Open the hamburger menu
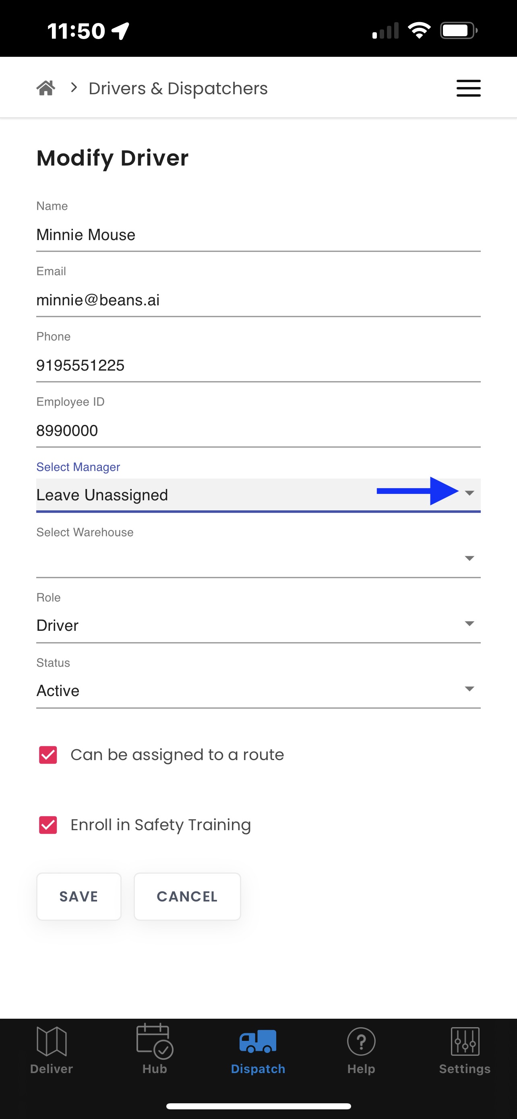Screen dimensions: 517x1119 tap(468, 88)
